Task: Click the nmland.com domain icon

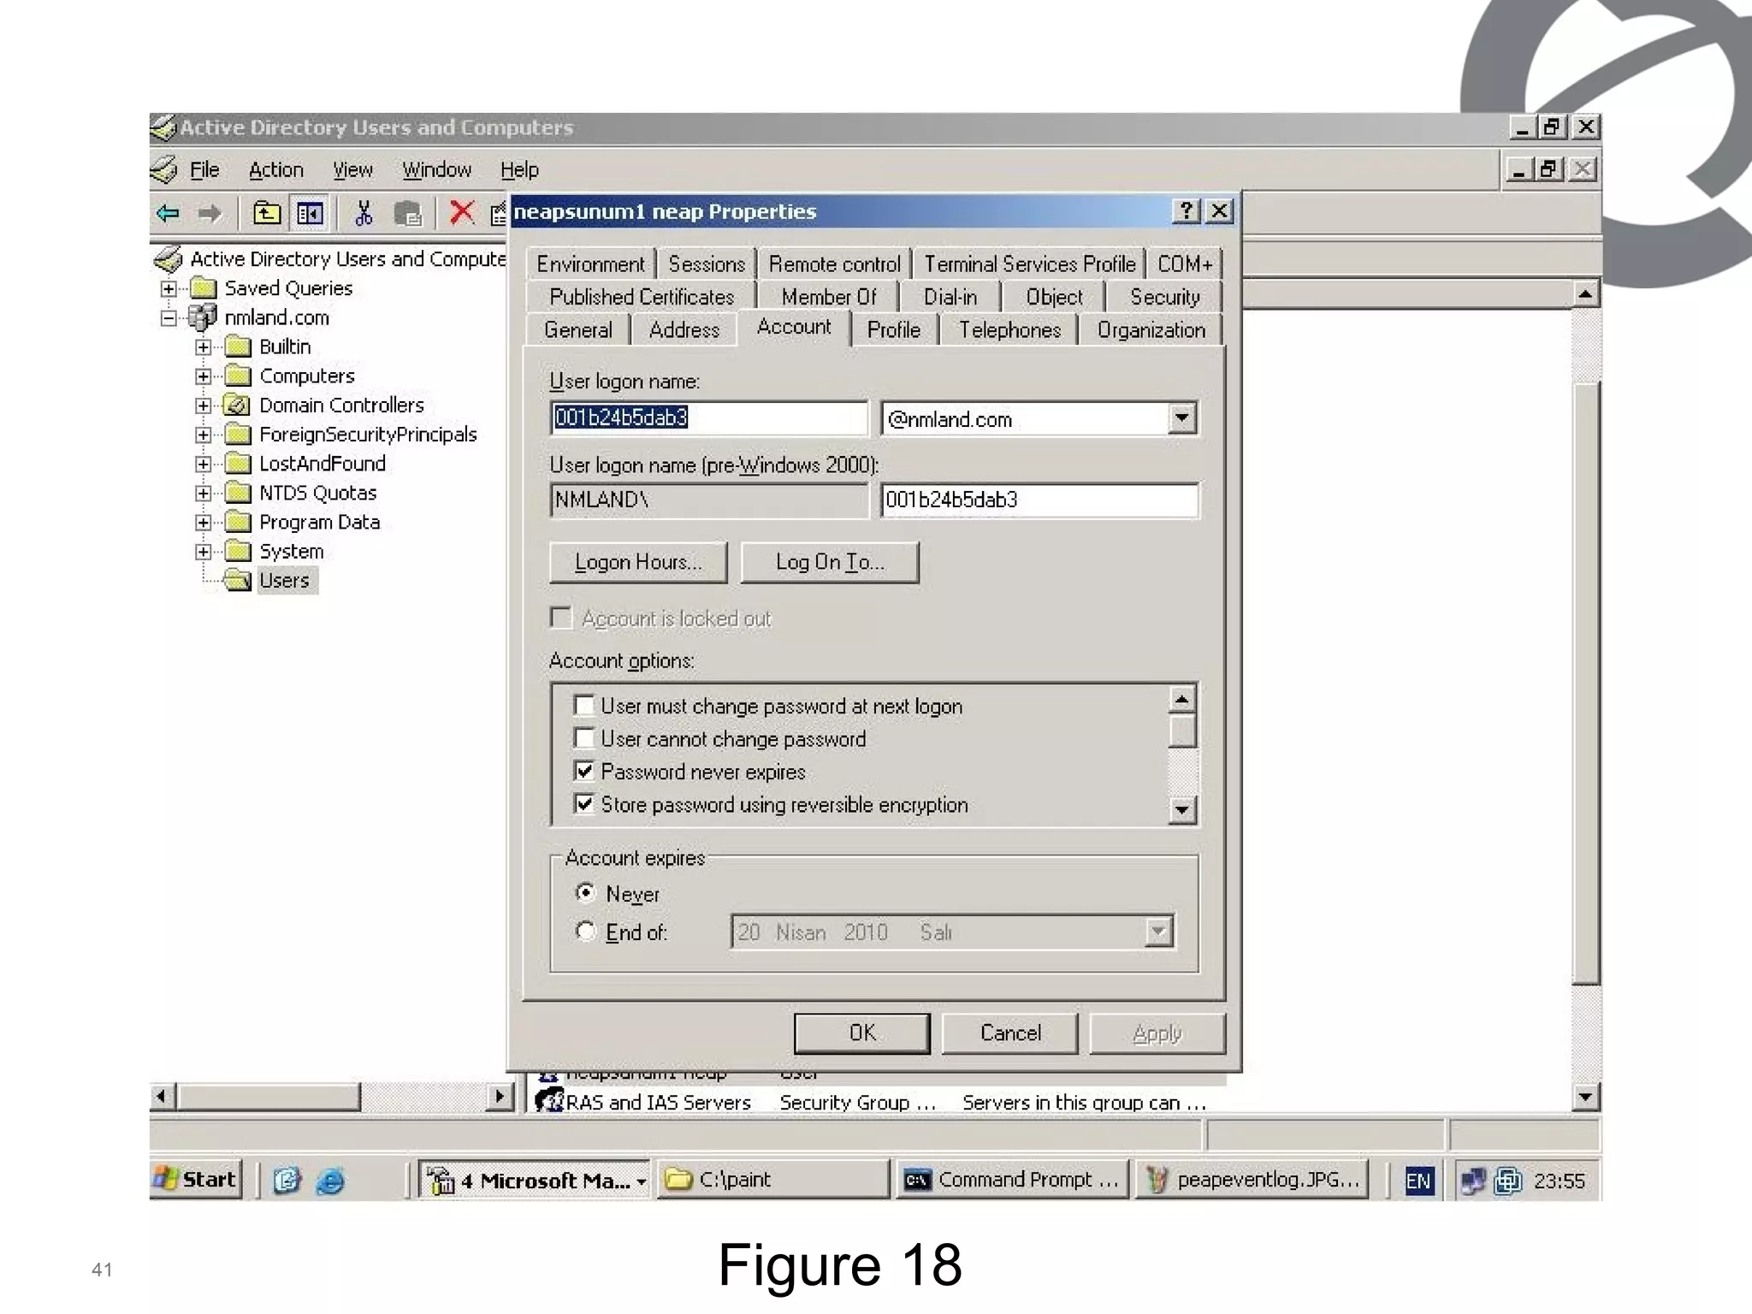Action: tap(203, 317)
